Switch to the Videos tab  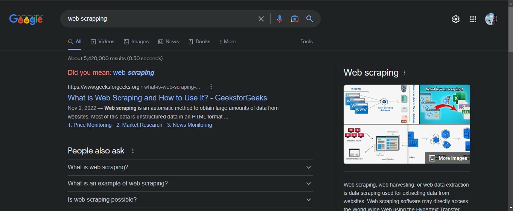pos(102,42)
